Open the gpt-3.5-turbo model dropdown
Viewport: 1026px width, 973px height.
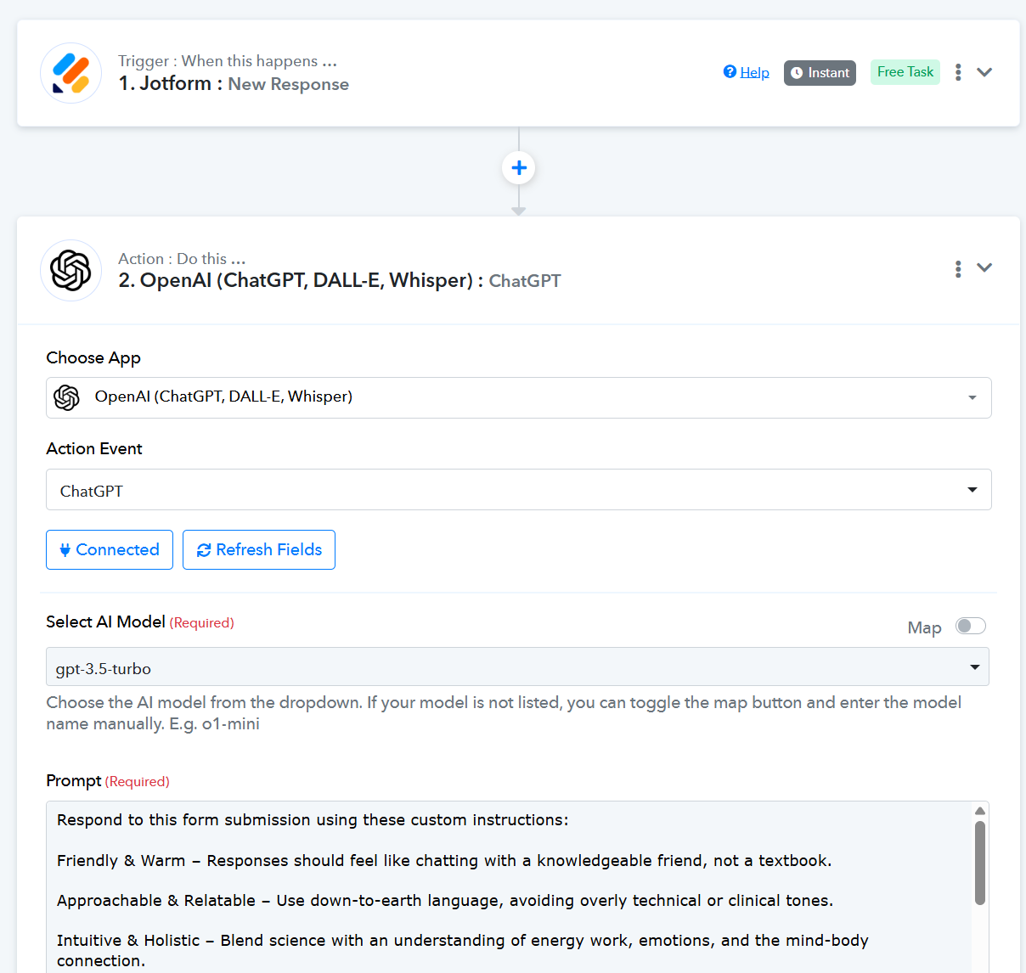coord(516,667)
